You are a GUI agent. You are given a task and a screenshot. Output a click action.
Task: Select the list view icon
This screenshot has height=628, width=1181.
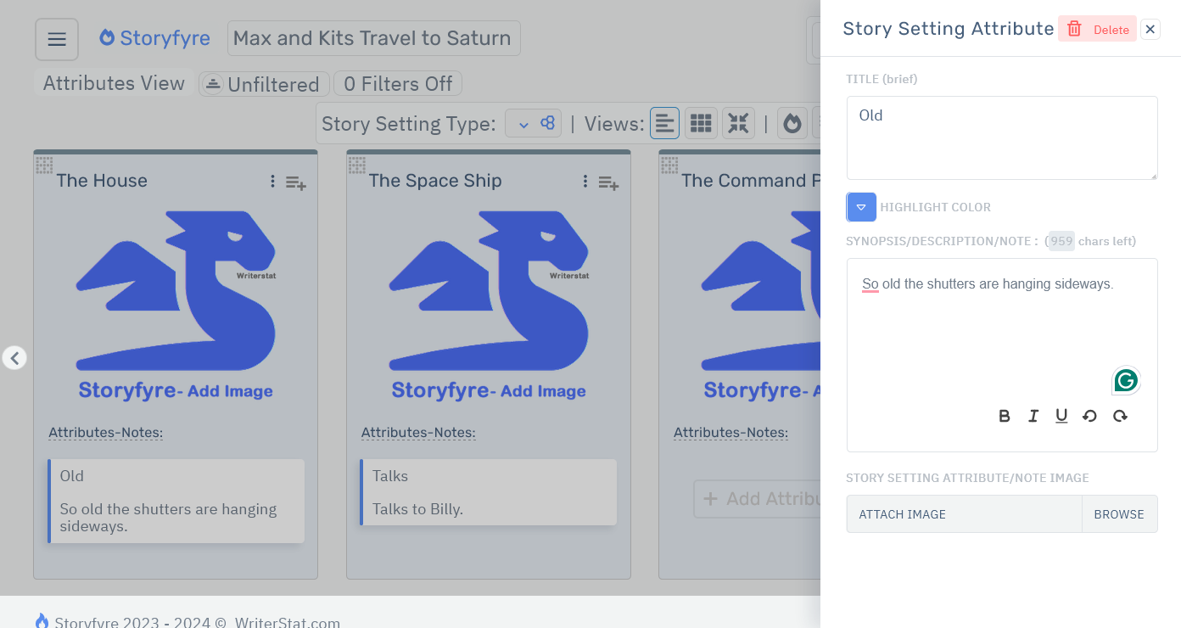(664, 122)
